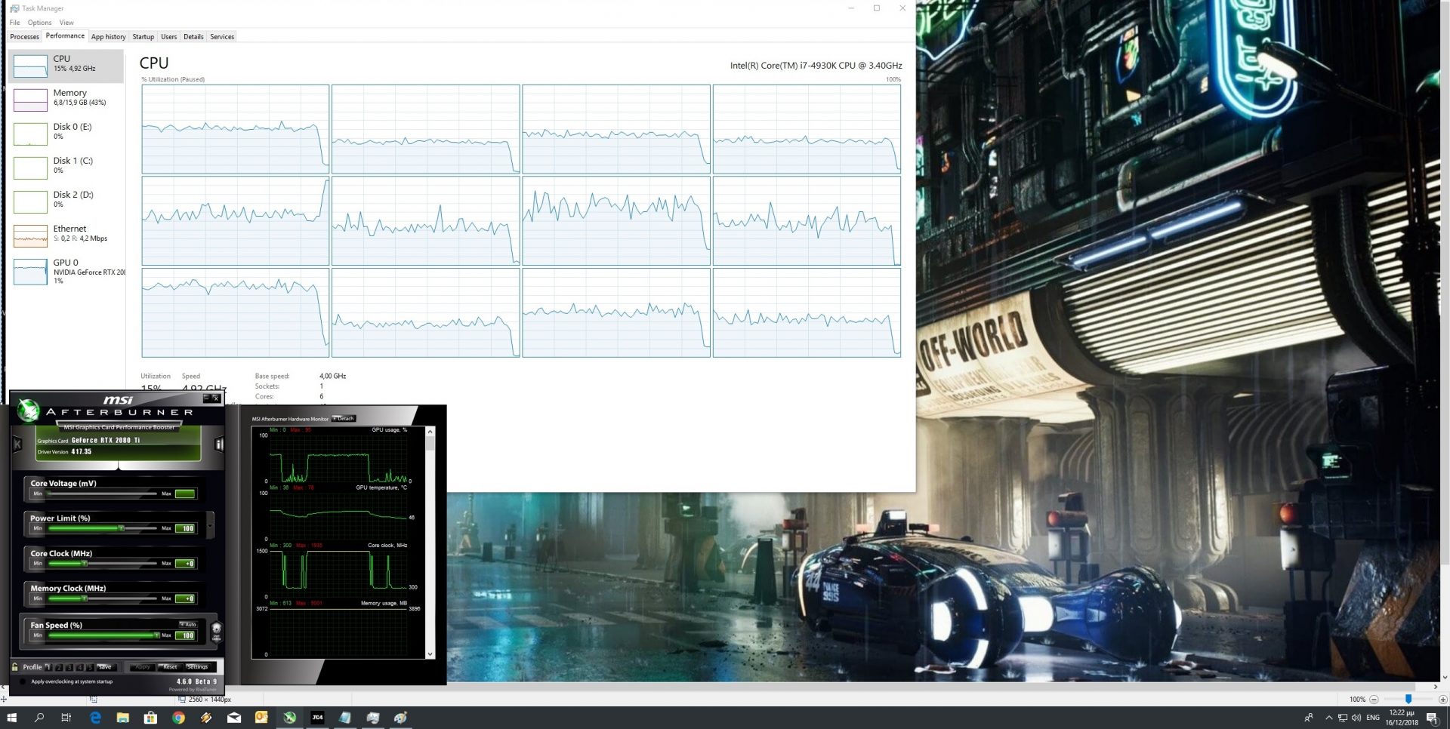Toggle apply overclocking at system startup
Image resolution: width=1450 pixels, height=729 pixels.
coord(23,681)
